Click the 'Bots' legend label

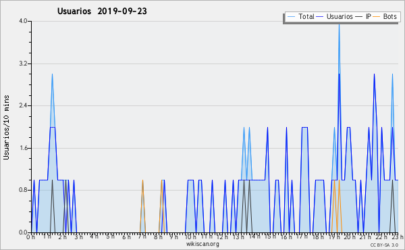coord(389,16)
